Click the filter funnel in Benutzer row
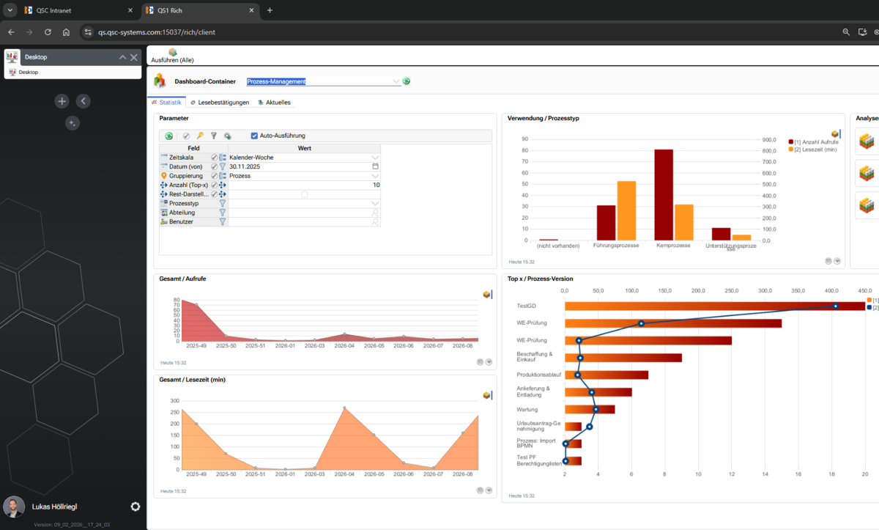The height and width of the screenshot is (530, 879). click(x=223, y=221)
